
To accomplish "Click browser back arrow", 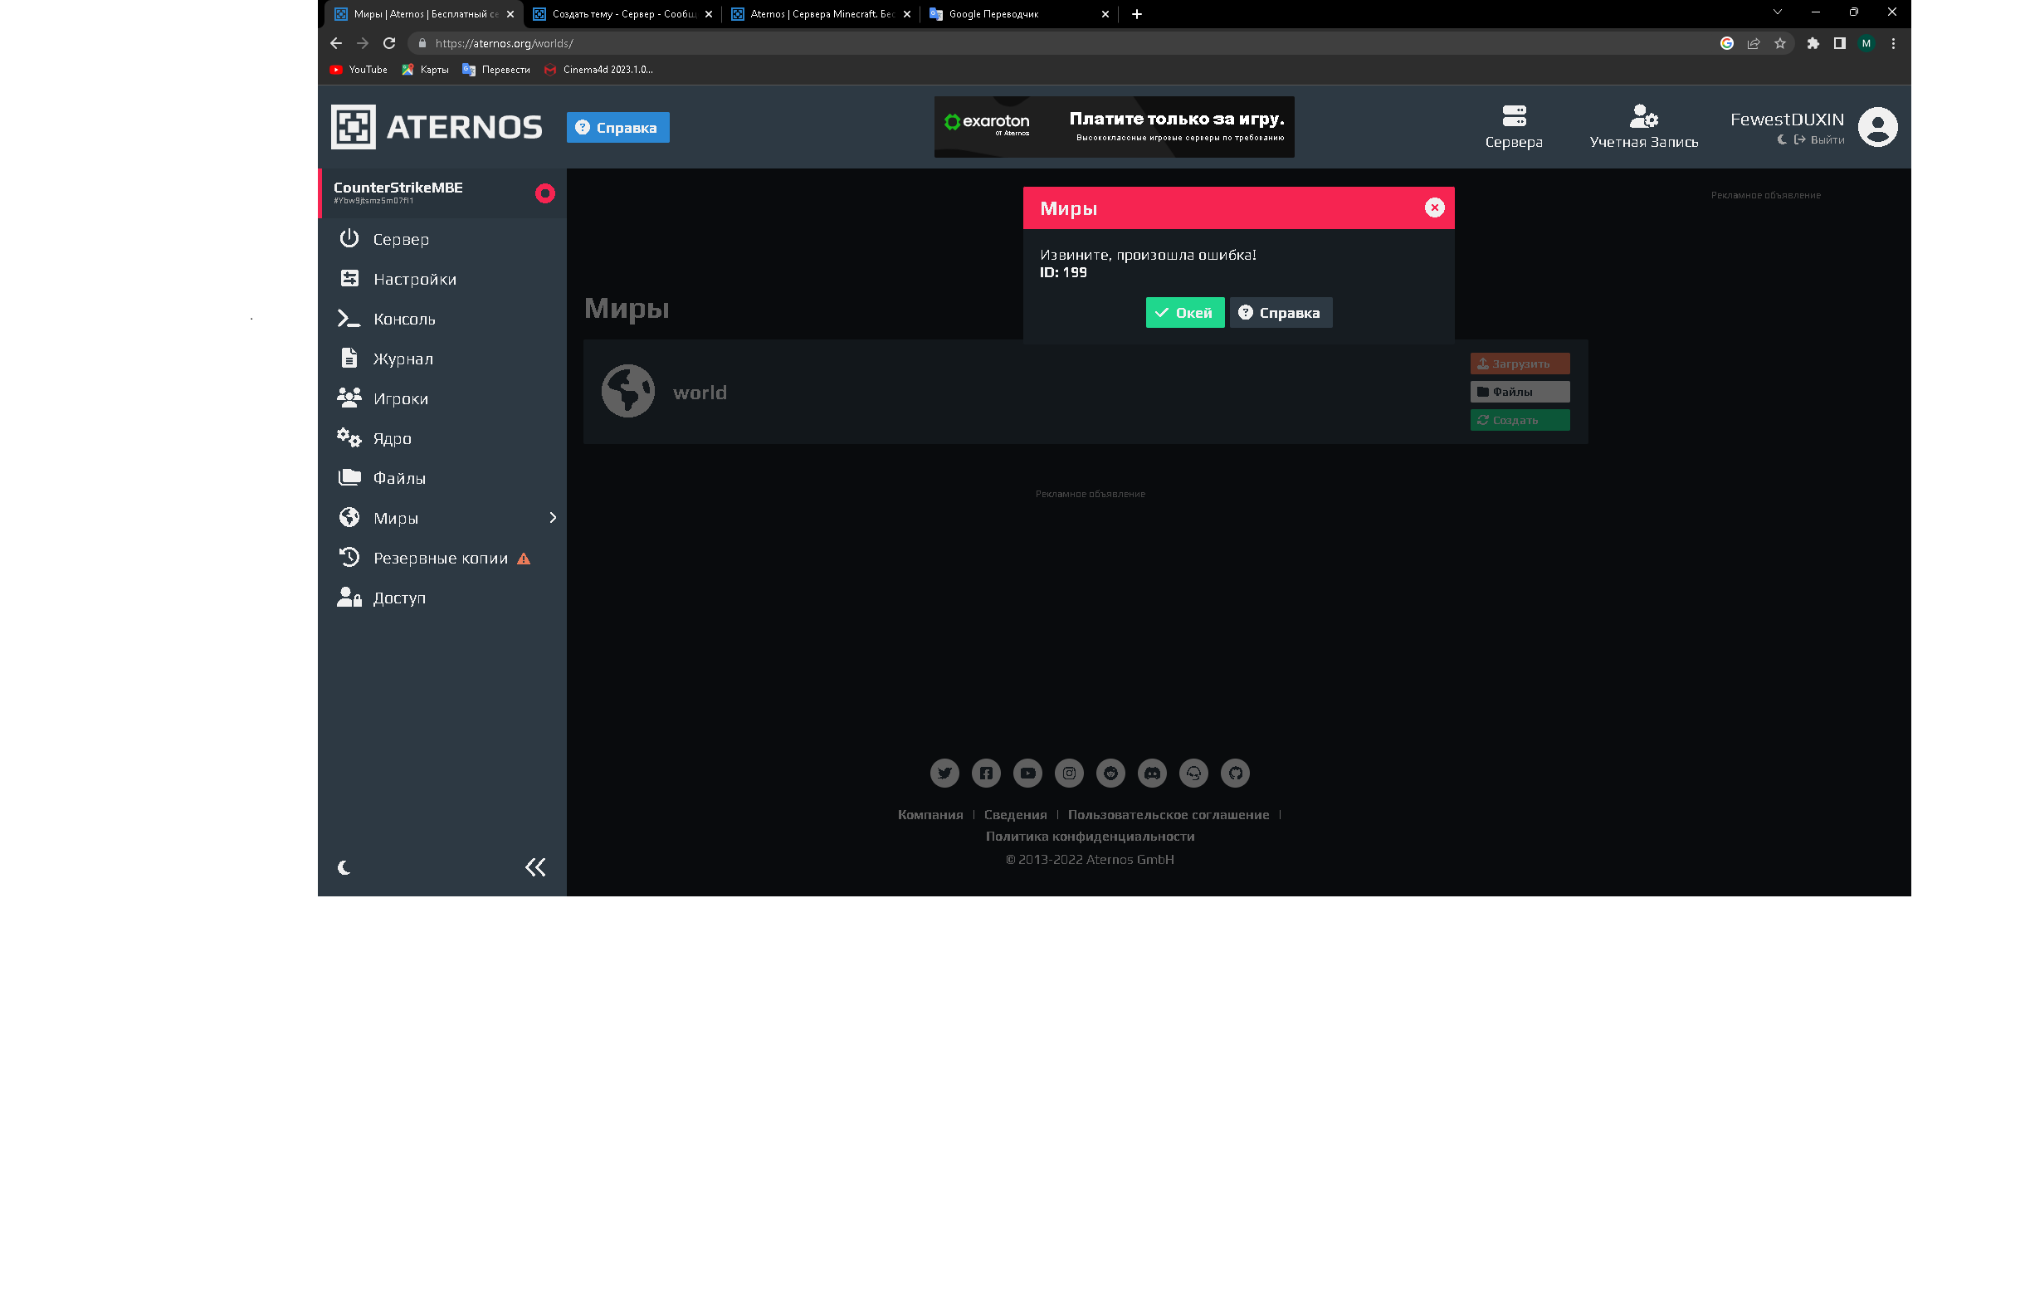I will tap(335, 43).
